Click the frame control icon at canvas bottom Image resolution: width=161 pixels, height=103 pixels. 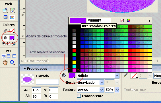[x=158, y=61]
